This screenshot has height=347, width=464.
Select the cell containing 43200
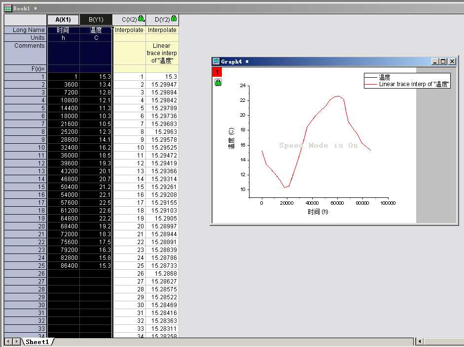[63, 171]
